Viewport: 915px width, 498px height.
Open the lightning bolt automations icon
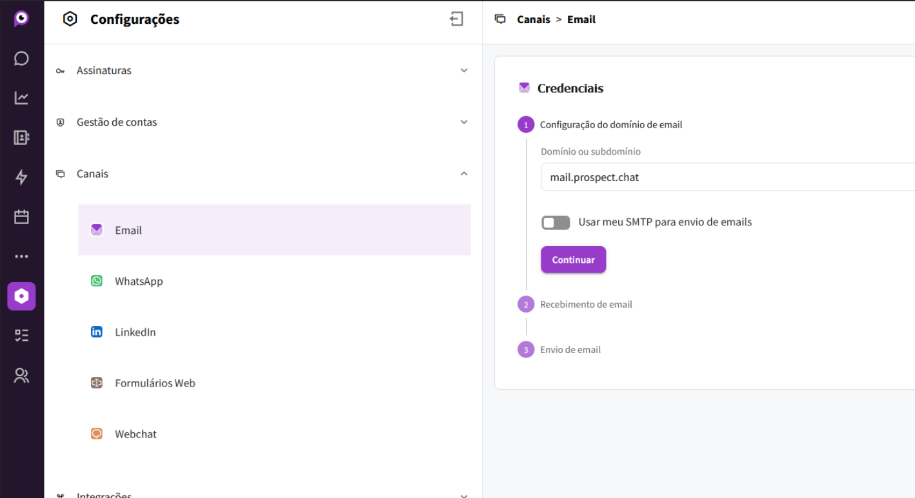point(21,177)
